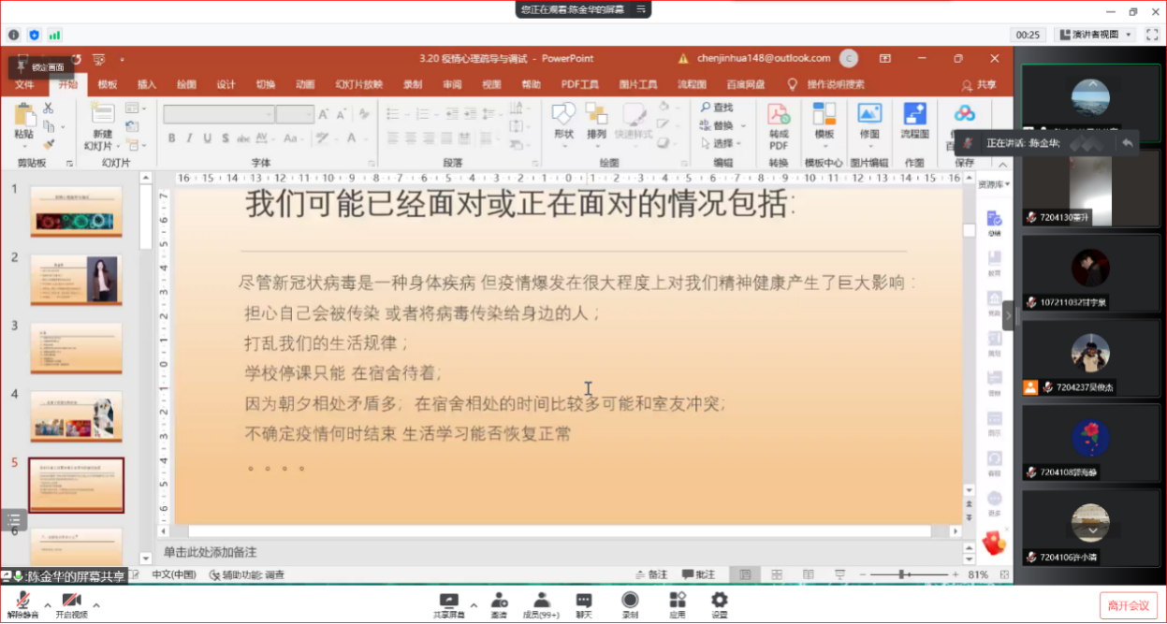The width and height of the screenshot is (1167, 624).
Task: Click the 转成PDF convert icon
Action: (x=779, y=125)
